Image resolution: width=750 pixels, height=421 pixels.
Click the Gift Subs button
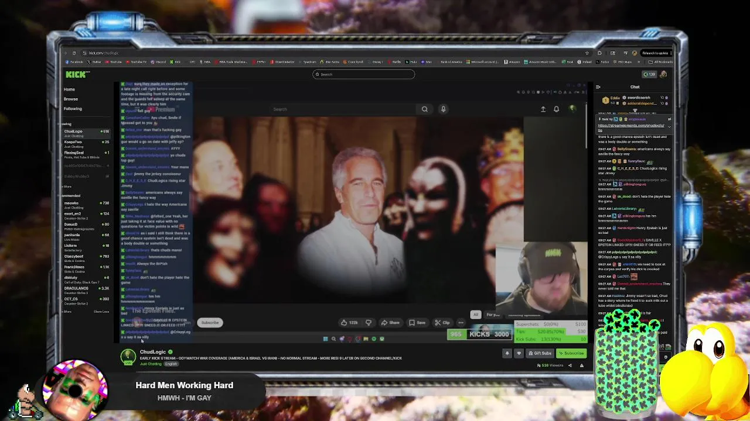click(x=540, y=353)
